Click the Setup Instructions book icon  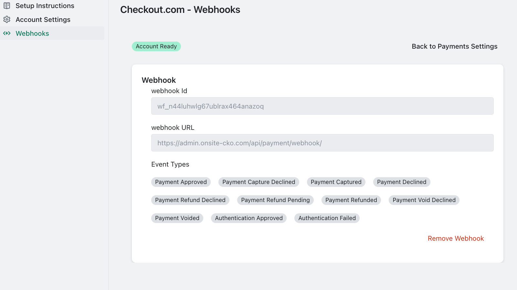[x=7, y=6]
